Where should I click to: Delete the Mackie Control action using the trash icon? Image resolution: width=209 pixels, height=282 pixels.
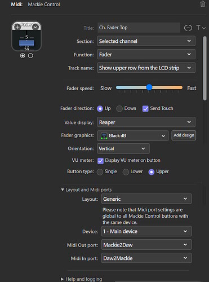pos(203,4)
